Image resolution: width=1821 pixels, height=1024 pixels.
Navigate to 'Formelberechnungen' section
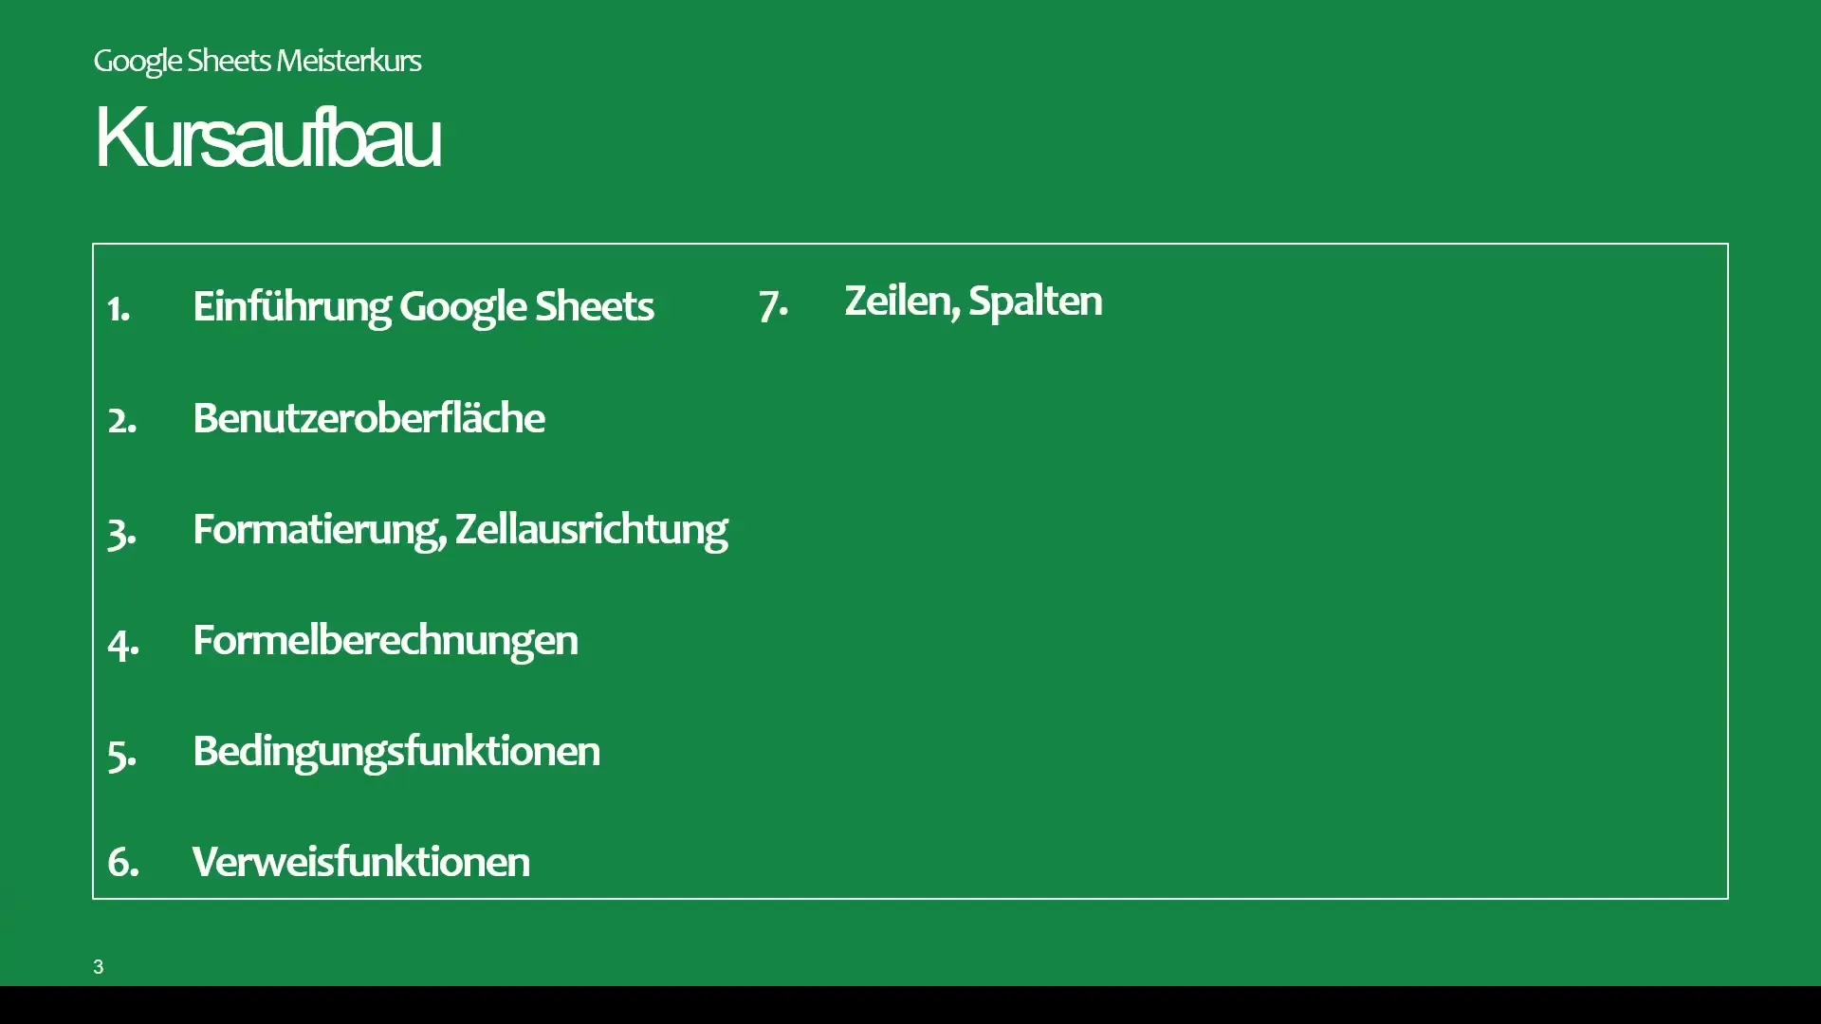(x=384, y=638)
